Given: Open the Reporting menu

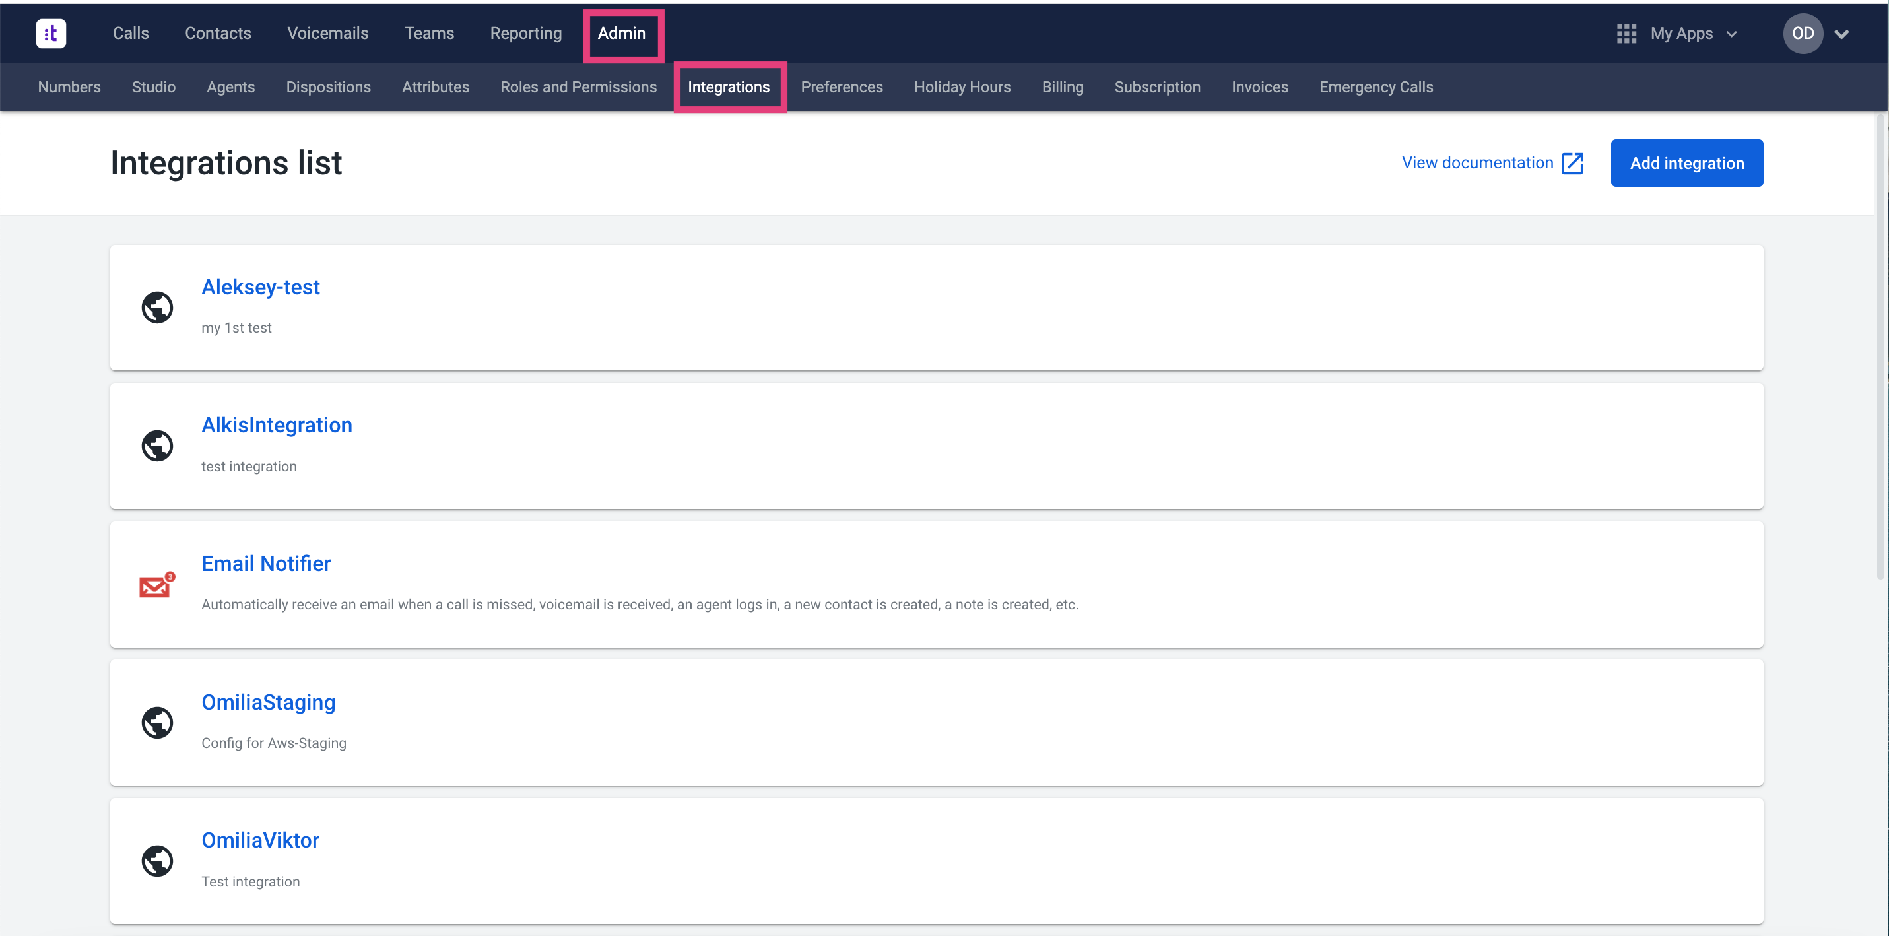Looking at the screenshot, I should 525,34.
